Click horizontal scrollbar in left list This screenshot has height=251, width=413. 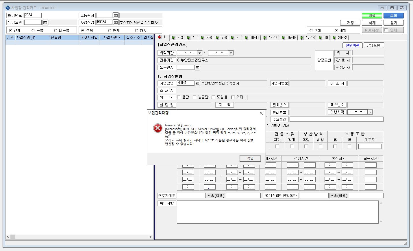pyautogui.click(x=79, y=237)
